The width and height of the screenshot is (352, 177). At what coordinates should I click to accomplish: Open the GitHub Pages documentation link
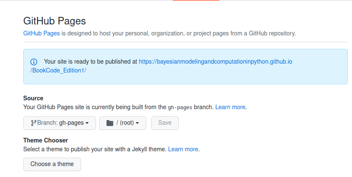(x=41, y=33)
